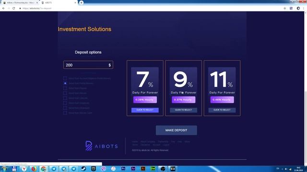Launch Illustrator from the taskbar
307x172 pixels.
click(x=143, y=169)
